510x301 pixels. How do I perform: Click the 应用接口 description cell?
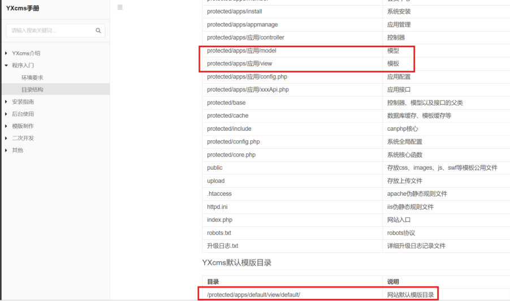(446, 89)
